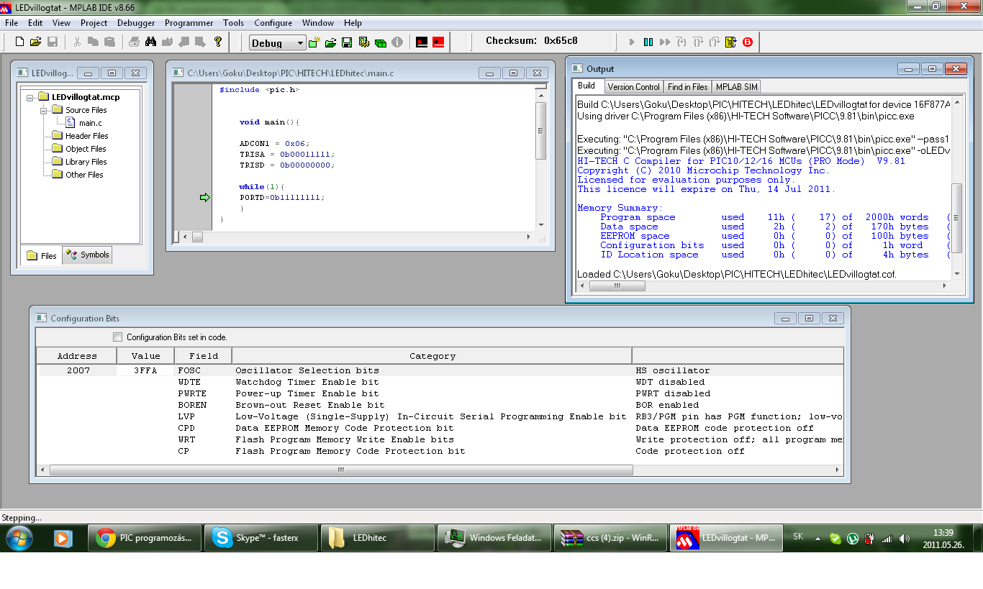Image resolution: width=983 pixels, height=589 pixels.
Task: Enable 'Configuration Bits set in code' checkbox
Action: coord(118,337)
